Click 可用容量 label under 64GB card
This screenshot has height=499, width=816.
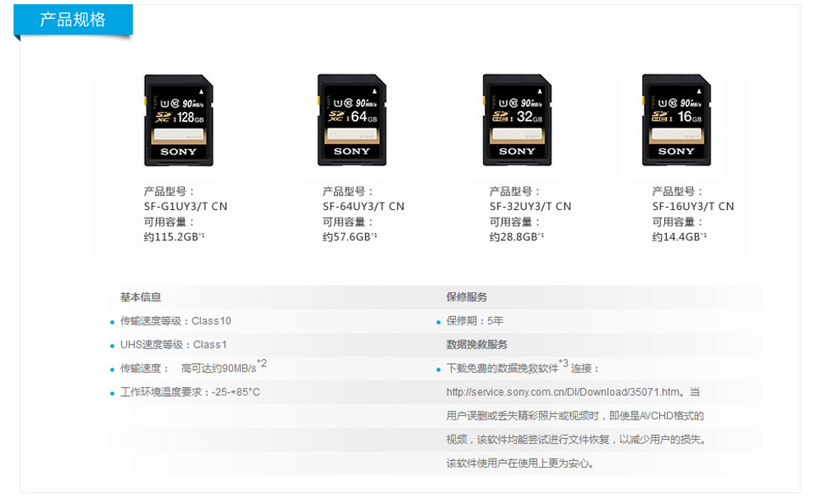coord(347,222)
